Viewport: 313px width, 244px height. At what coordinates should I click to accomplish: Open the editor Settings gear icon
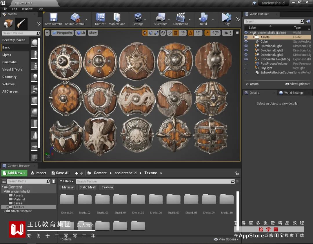point(138,18)
